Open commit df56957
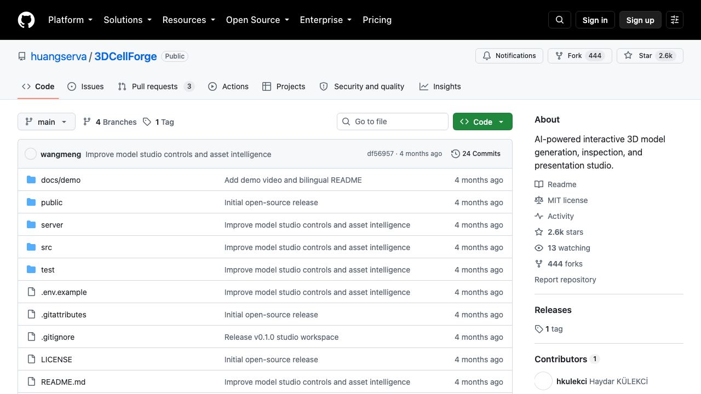Viewport: 701px width, 394px height. (380, 154)
